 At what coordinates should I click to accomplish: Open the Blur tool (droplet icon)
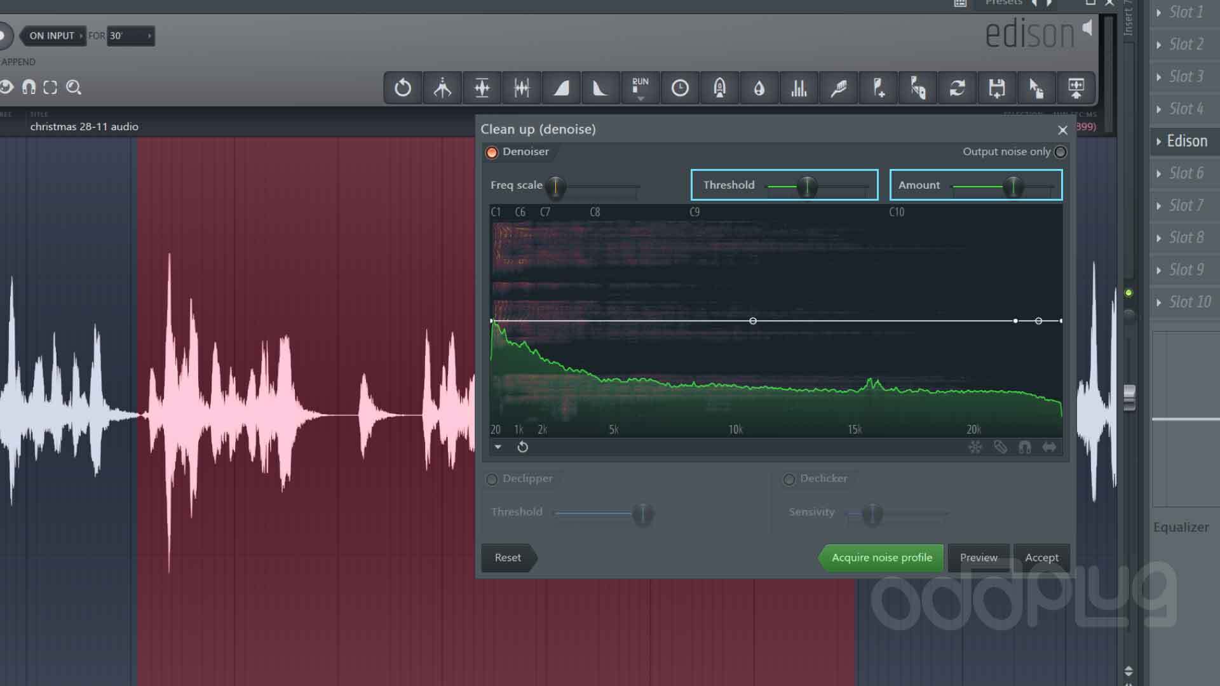click(x=759, y=88)
